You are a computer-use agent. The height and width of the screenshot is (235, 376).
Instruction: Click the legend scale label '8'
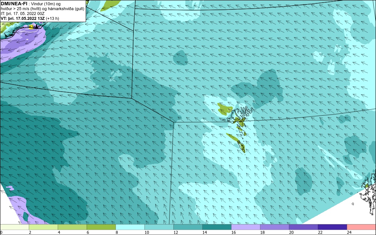[x=117, y=232]
